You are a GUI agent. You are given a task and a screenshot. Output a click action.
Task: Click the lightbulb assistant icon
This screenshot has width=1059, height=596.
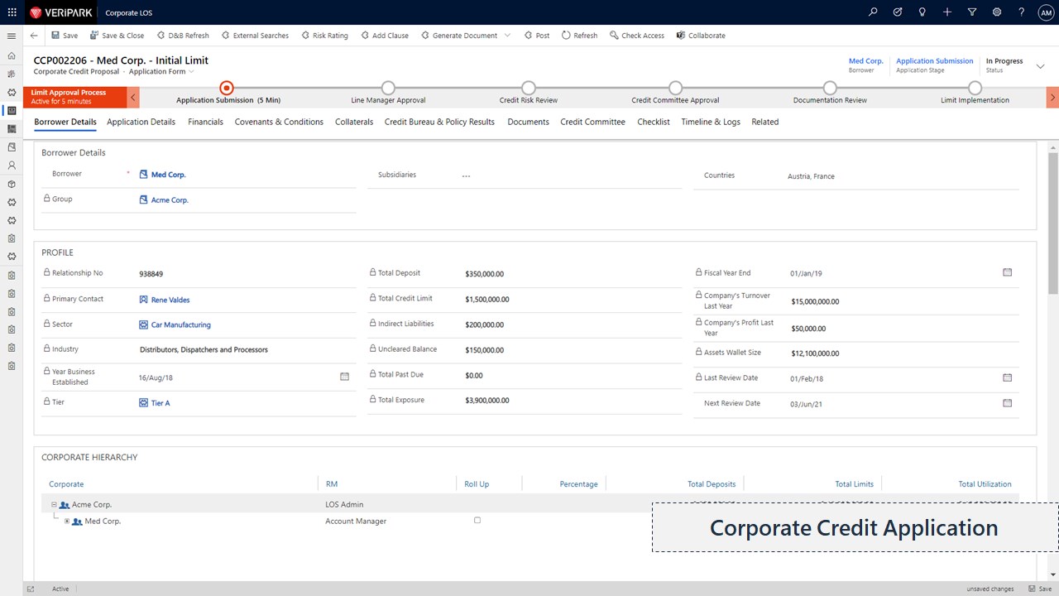[x=922, y=12]
